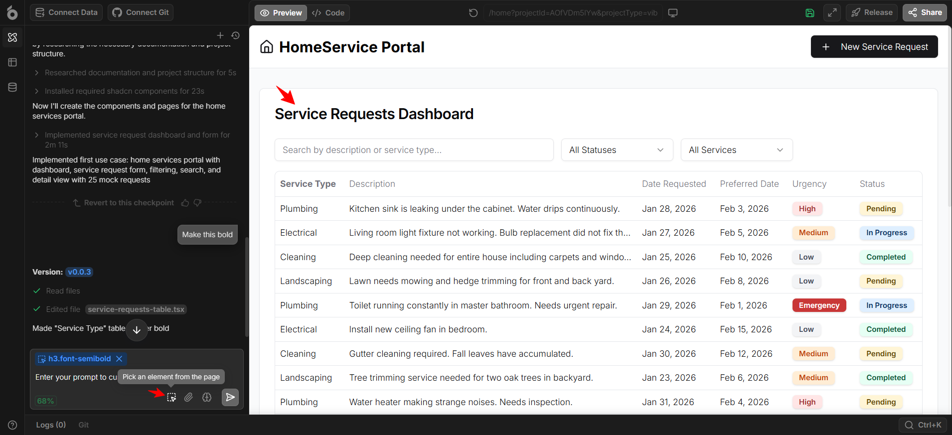
Task: Switch to the Code tab
Action: click(328, 12)
